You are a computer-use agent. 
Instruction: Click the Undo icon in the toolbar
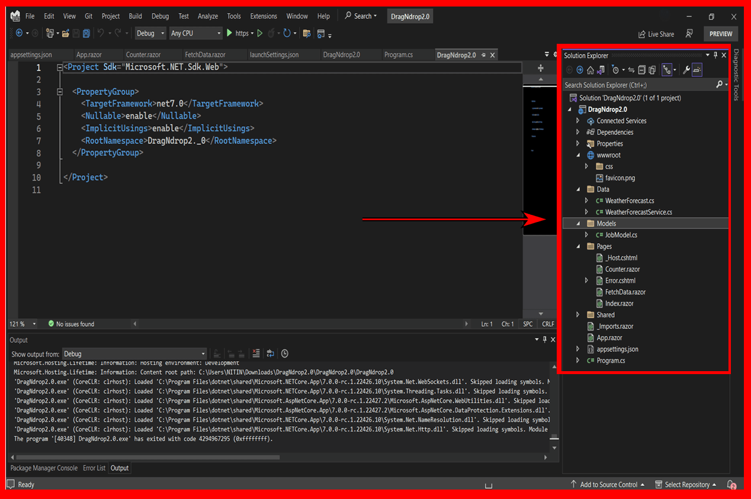tap(101, 33)
